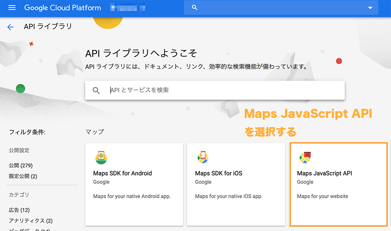Screen dimensions: 391x231
Task: Go back using the left arrow
Action: point(11,27)
